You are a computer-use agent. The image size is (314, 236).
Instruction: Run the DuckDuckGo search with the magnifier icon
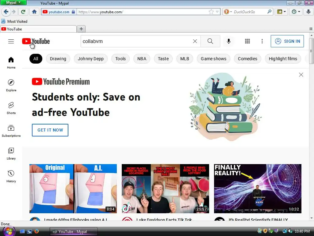pos(269,12)
